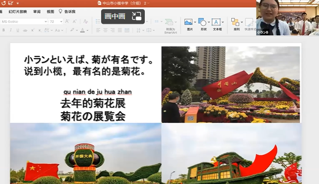Click the columns icon in ribbon
The width and height of the screenshot is (319, 184).
(157, 21)
